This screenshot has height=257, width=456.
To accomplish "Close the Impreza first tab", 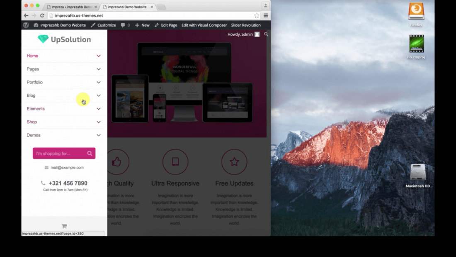I will coord(96,7).
